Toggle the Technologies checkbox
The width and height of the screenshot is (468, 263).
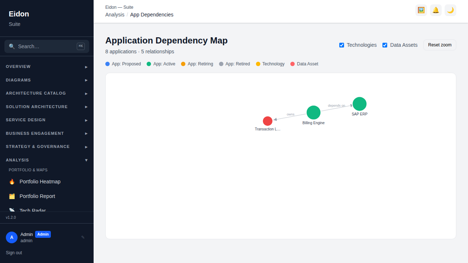click(341, 45)
